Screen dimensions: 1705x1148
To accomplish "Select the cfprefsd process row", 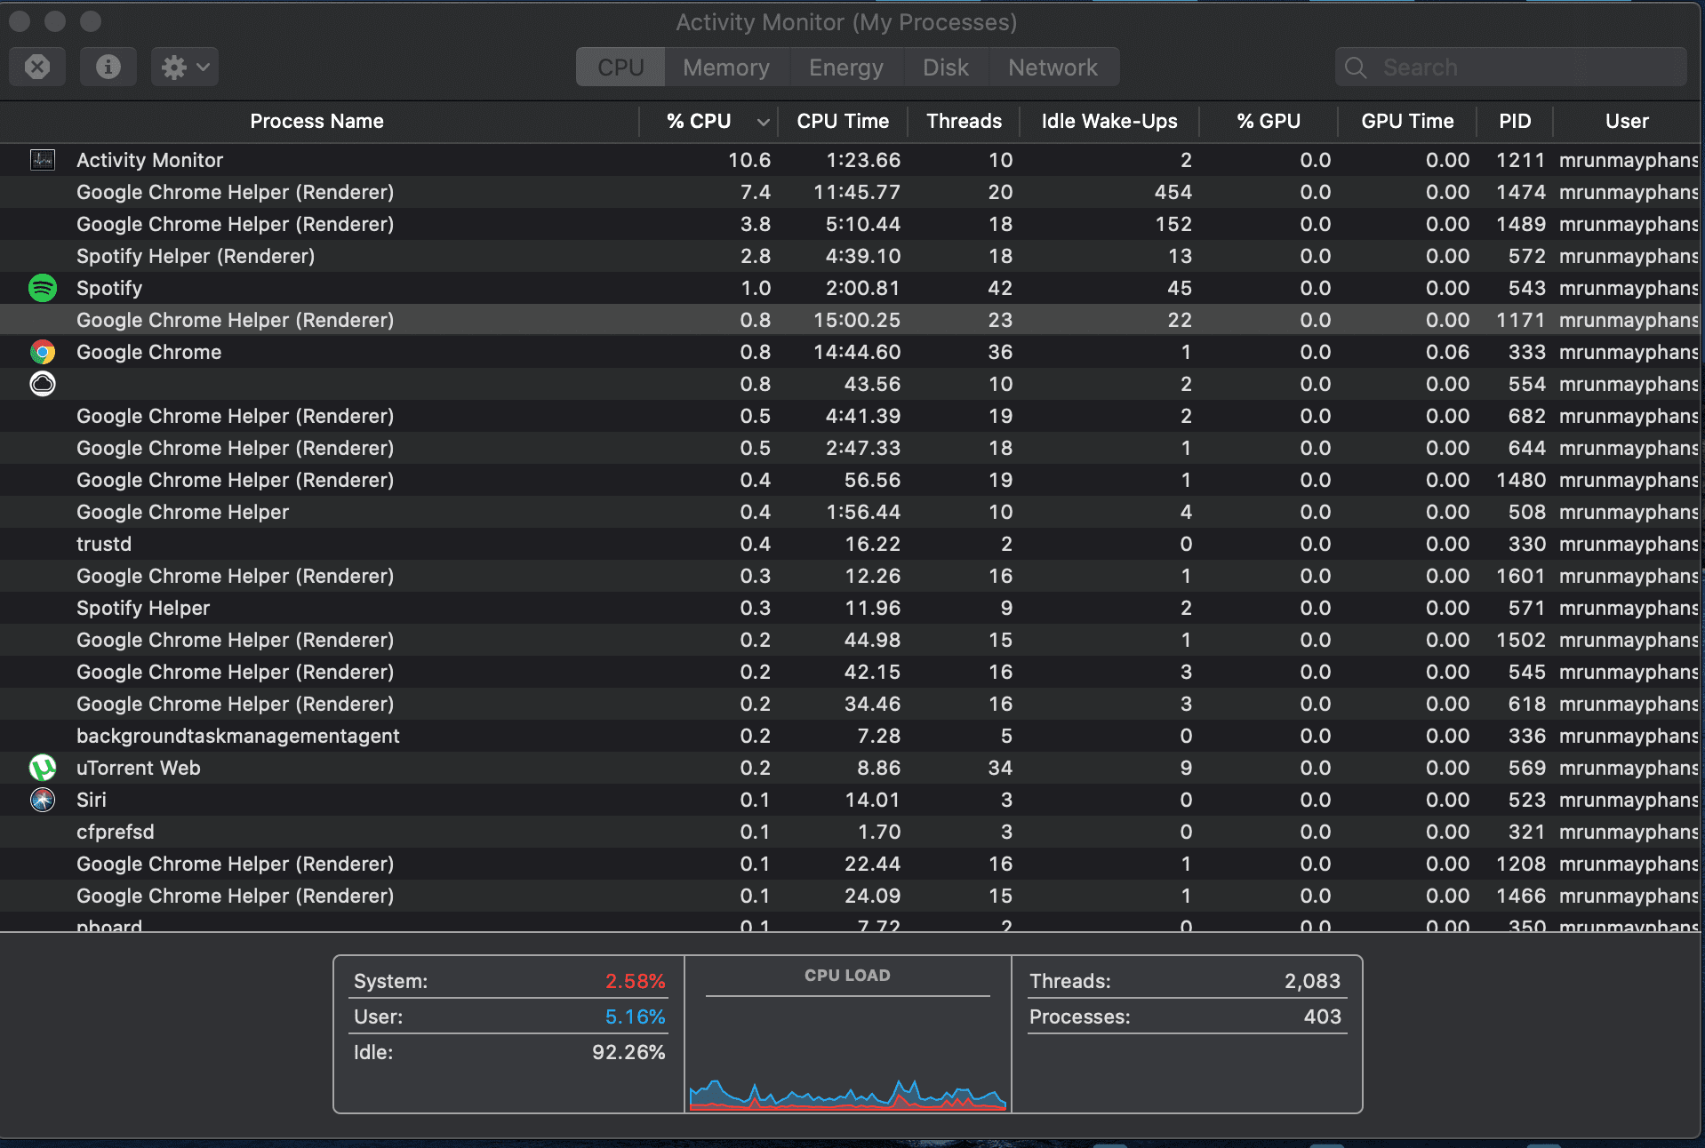I will pyautogui.click(x=850, y=832).
